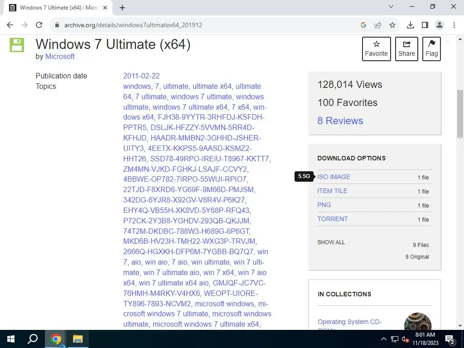Screen dimensions: 464x348
Task: Open File Explorer from taskbar
Action: [78, 339]
